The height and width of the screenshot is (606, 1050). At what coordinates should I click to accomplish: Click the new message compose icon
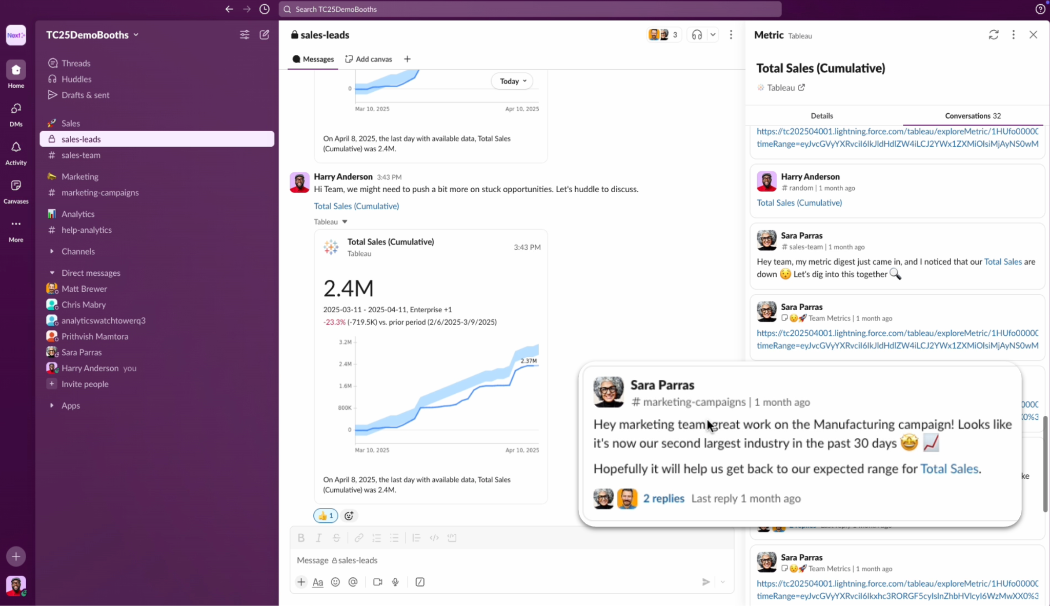[x=265, y=35]
